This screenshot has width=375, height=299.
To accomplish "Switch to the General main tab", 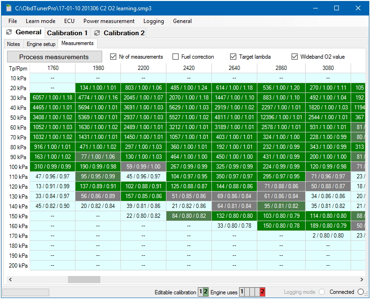I will [24, 32].
